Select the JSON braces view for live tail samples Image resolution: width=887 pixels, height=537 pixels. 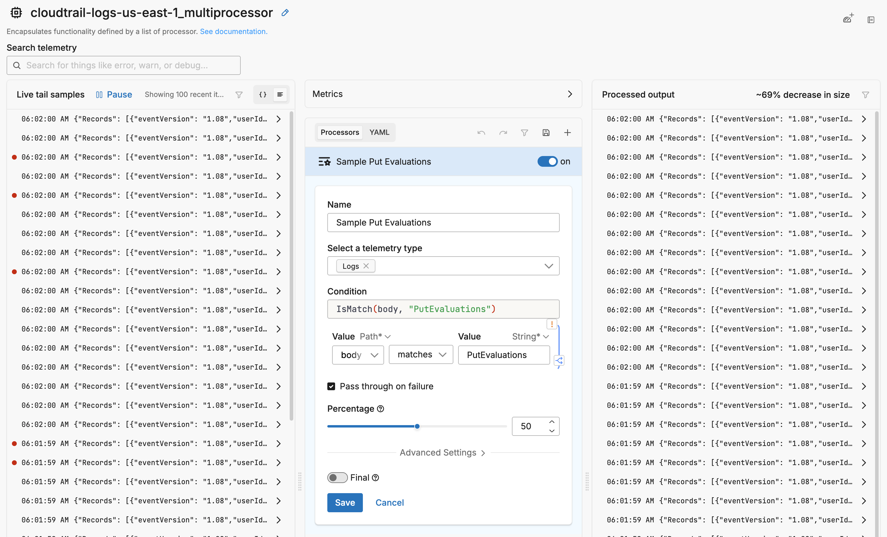pos(263,95)
